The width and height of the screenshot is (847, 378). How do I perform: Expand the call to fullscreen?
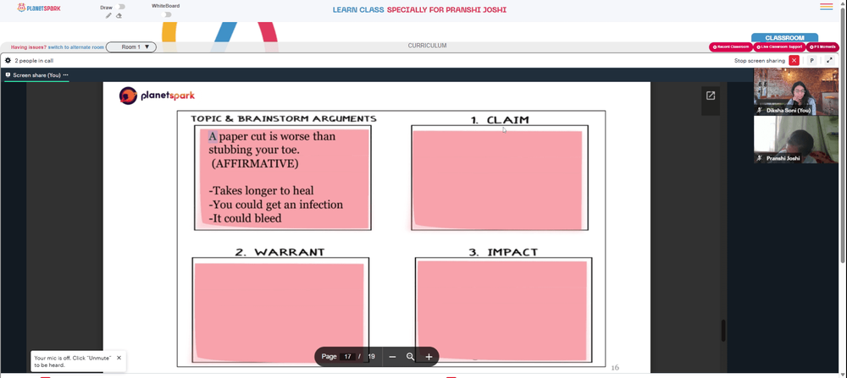pyautogui.click(x=829, y=60)
